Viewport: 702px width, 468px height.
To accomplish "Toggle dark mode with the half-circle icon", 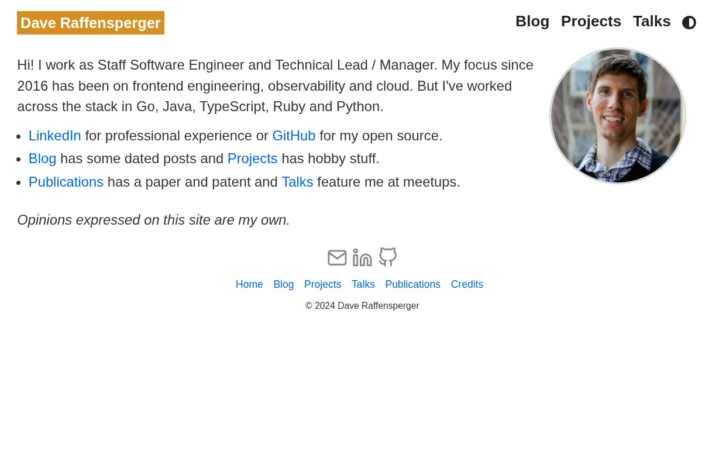I will click(x=689, y=22).
